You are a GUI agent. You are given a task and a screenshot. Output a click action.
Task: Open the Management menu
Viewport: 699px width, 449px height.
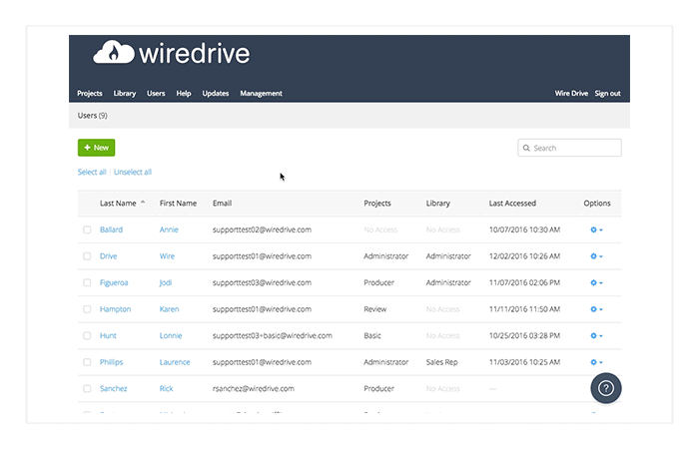coord(262,94)
